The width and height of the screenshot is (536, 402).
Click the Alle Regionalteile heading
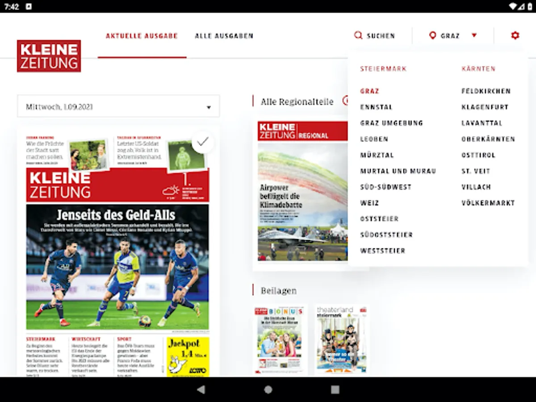pyautogui.click(x=297, y=102)
